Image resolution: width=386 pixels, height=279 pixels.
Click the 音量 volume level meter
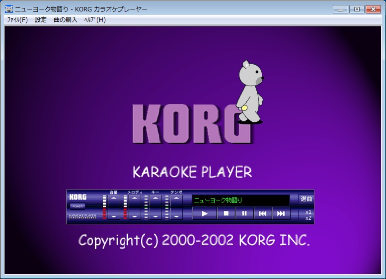[104, 207]
